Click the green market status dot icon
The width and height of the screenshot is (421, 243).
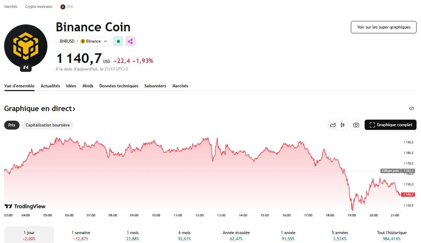point(118,41)
